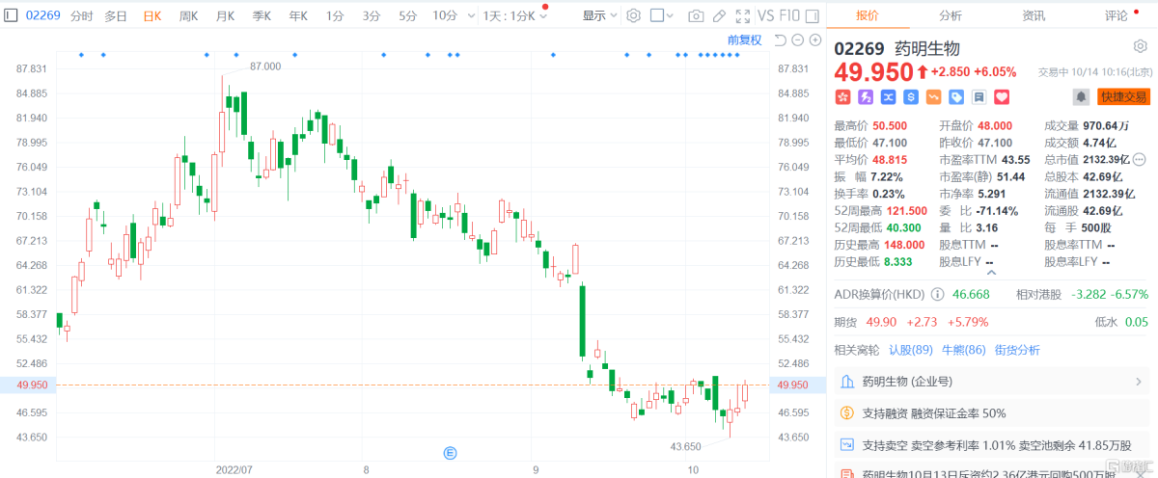Screen dimensions: 1158x478
Task: Click the blue price tag icon
Action: click(956, 96)
